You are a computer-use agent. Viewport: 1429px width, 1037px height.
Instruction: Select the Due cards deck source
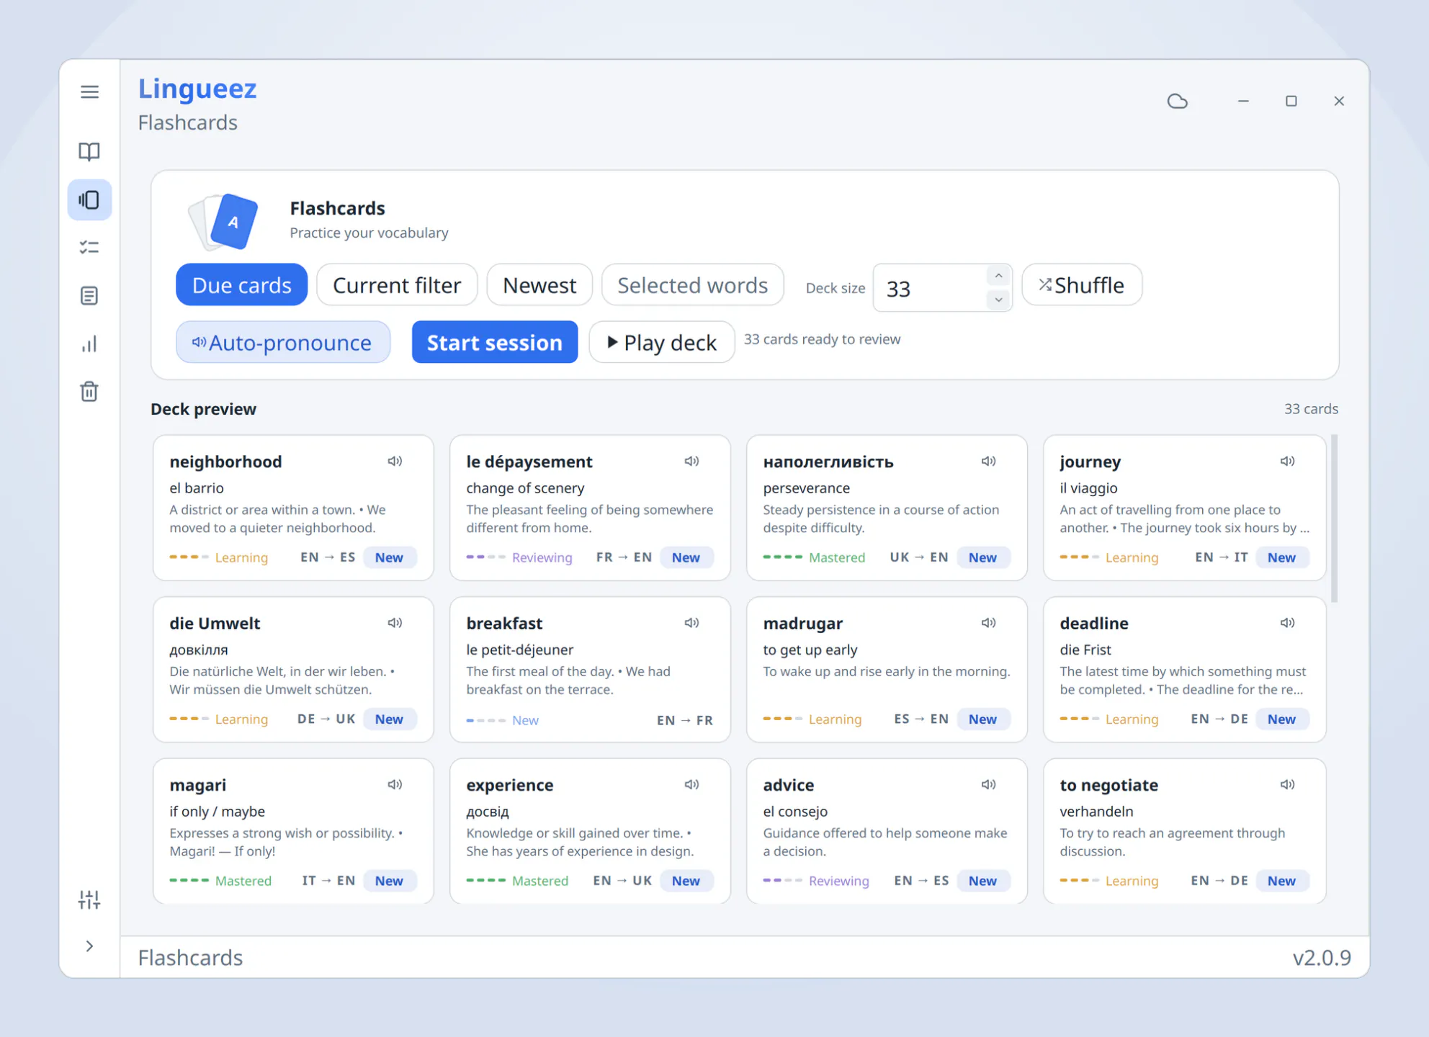pos(241,285)
